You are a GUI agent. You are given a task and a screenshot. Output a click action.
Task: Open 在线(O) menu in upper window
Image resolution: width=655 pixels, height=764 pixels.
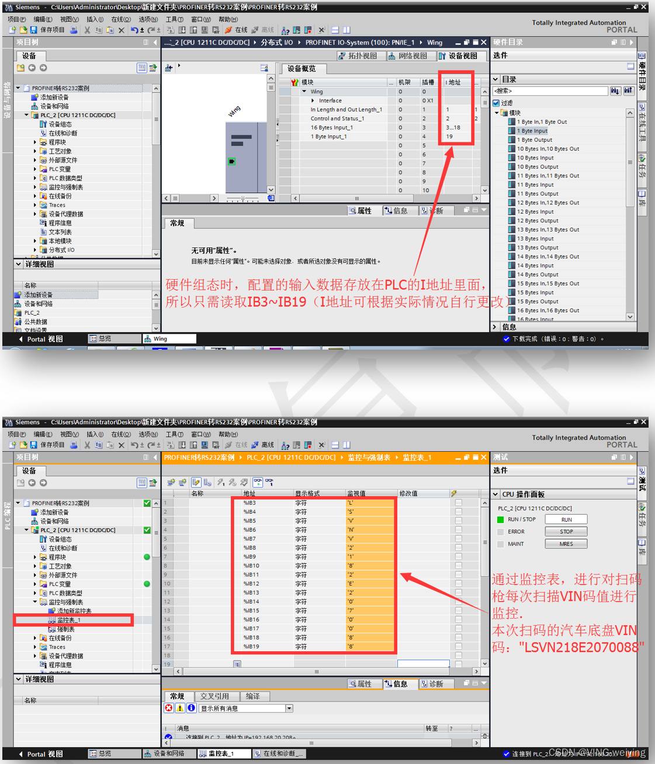(x=121, y=19)
